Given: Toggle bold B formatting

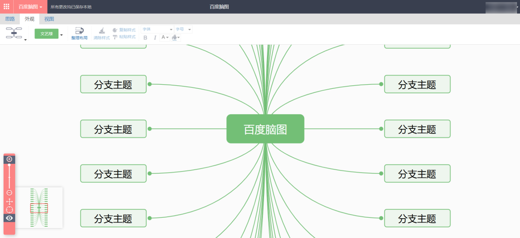Looking at the screenshot, I should tap(145, 38).
